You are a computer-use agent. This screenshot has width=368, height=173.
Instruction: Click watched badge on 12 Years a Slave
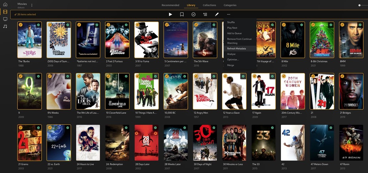coord(243,76)
